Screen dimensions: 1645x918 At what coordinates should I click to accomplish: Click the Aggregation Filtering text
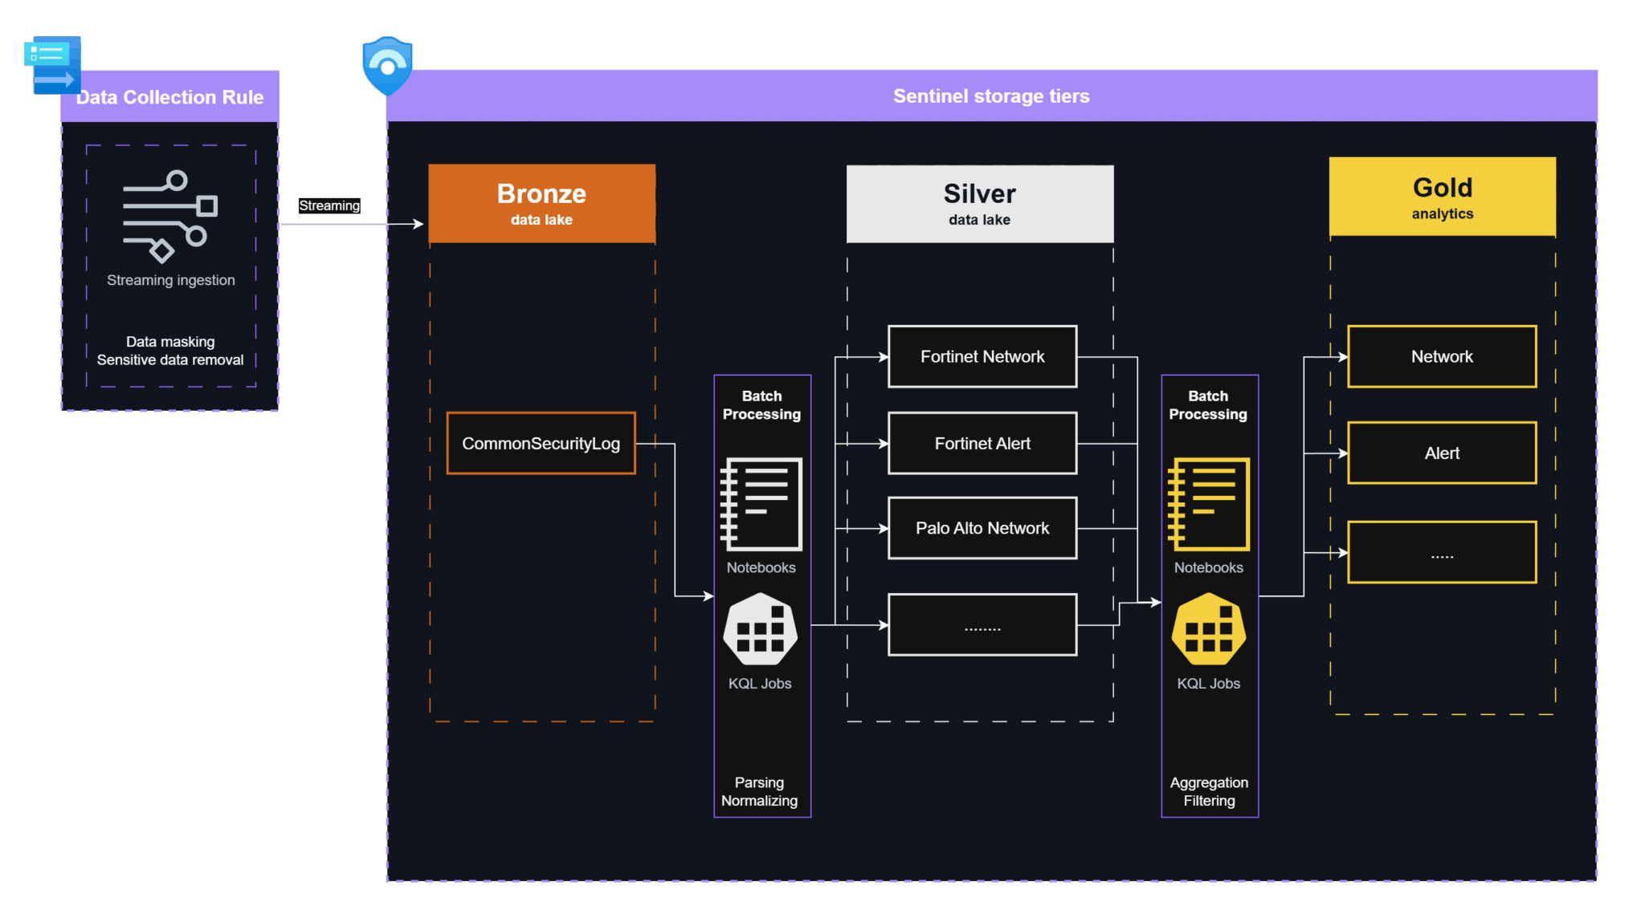pyautogui.click(x=1209, y=791)
